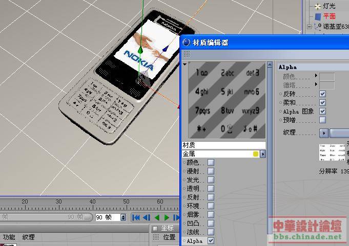Viewport: 349px width, 246px height.
Task: Enable the 透明 channel checkbox
Action: pyautogui.click(x=211, y=189)
